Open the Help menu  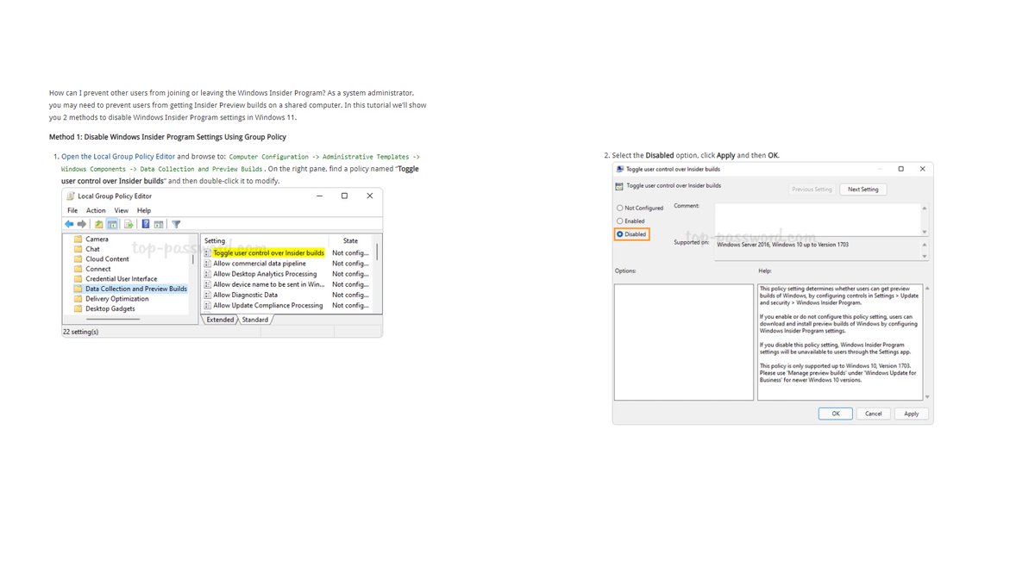[x=144, y=210]
